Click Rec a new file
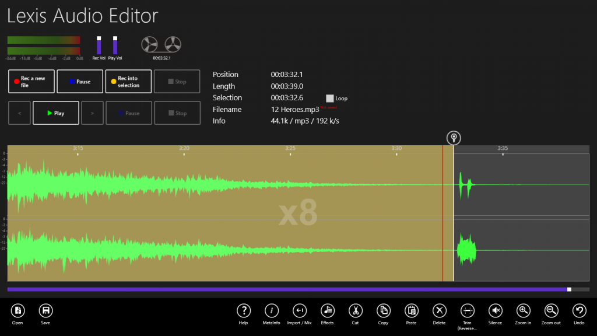597x336 pixels. click(31, 81)
